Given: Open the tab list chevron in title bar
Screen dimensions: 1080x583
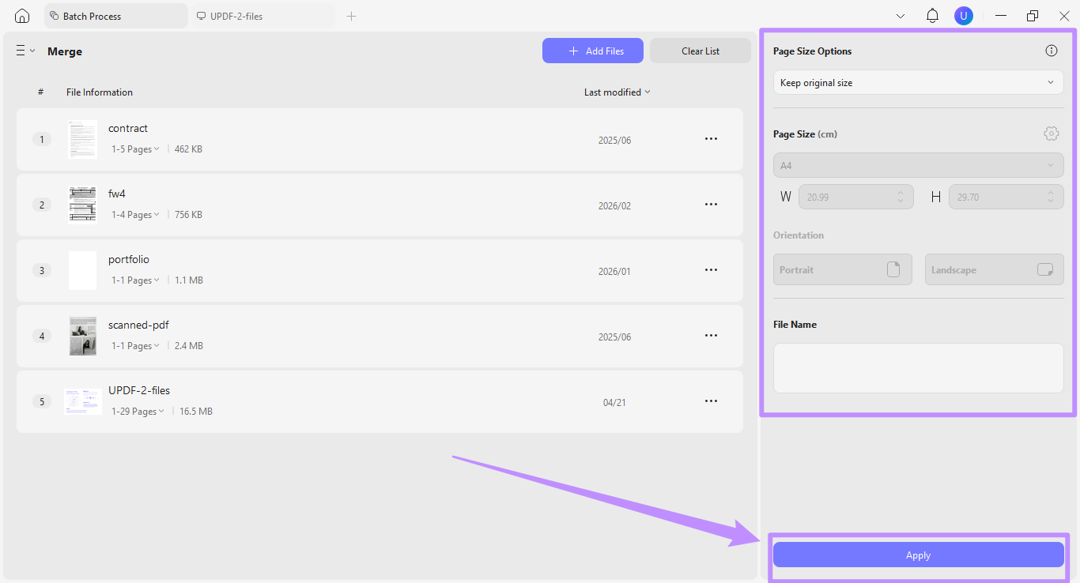Looking at the screenshot, I should click(901, 16).
